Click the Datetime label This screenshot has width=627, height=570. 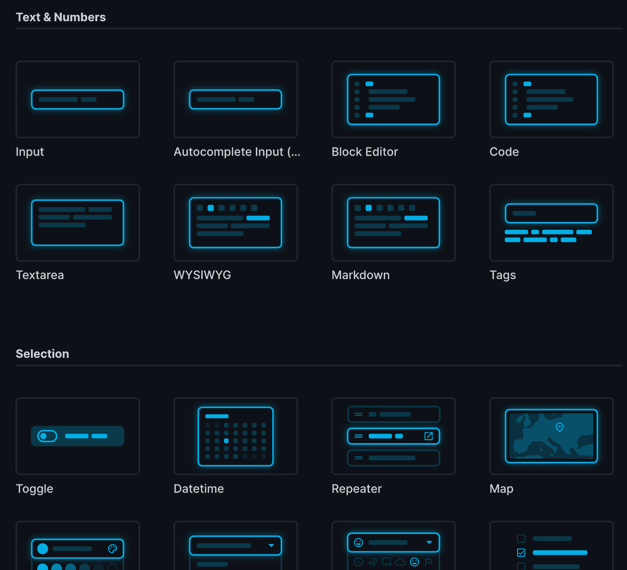[x=199, y=489]
